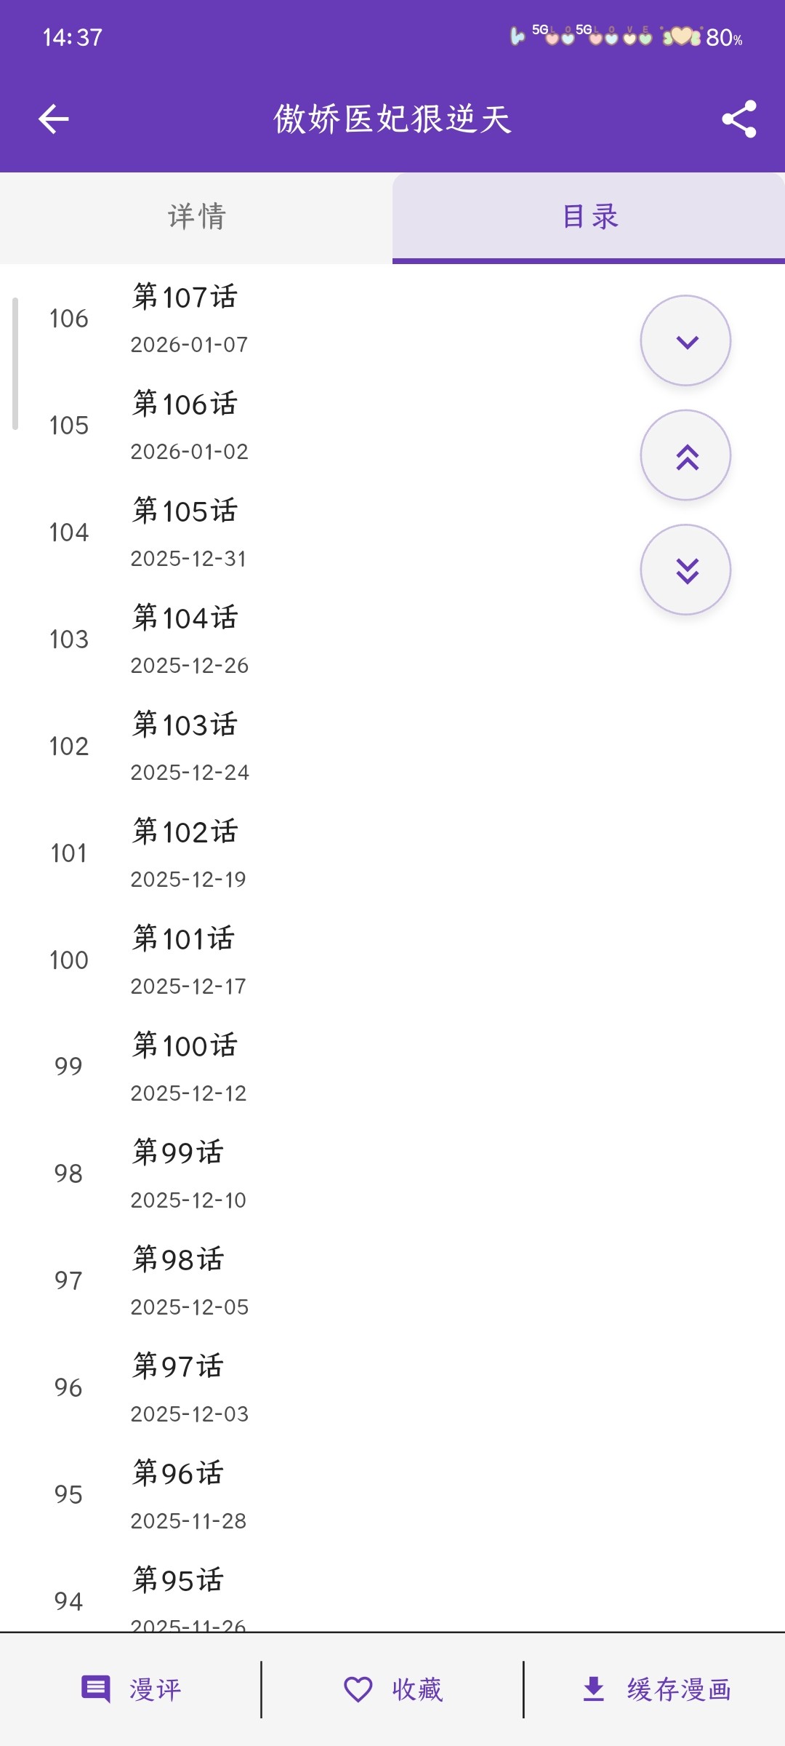785x1746 pixels.
Task: Click the chapter list scrollbar thumb
Action: tap(15, 364)
